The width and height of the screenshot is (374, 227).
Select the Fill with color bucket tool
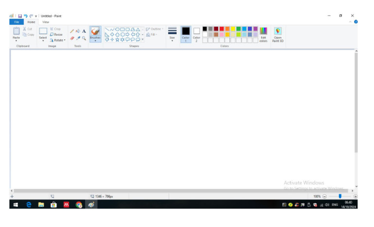coord(78,31)
